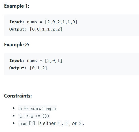
Task: Click the Example 2 output array [0,1,2]
Action: coord(38,68)
